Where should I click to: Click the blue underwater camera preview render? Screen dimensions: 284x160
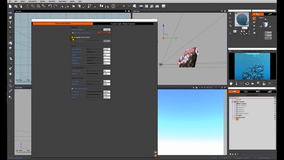[252, 66]
